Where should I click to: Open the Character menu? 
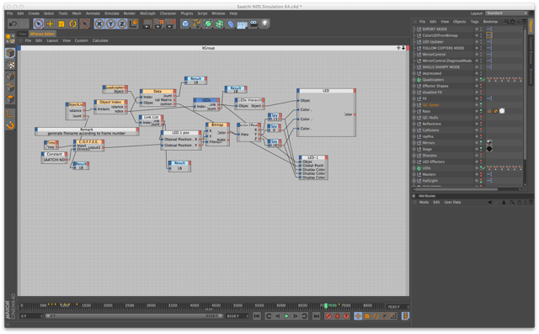tap(168, 13)
